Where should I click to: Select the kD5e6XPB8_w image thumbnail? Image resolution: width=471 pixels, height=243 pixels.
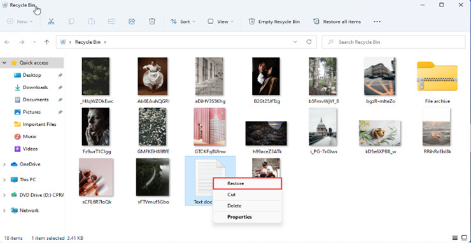click(380, 133)
